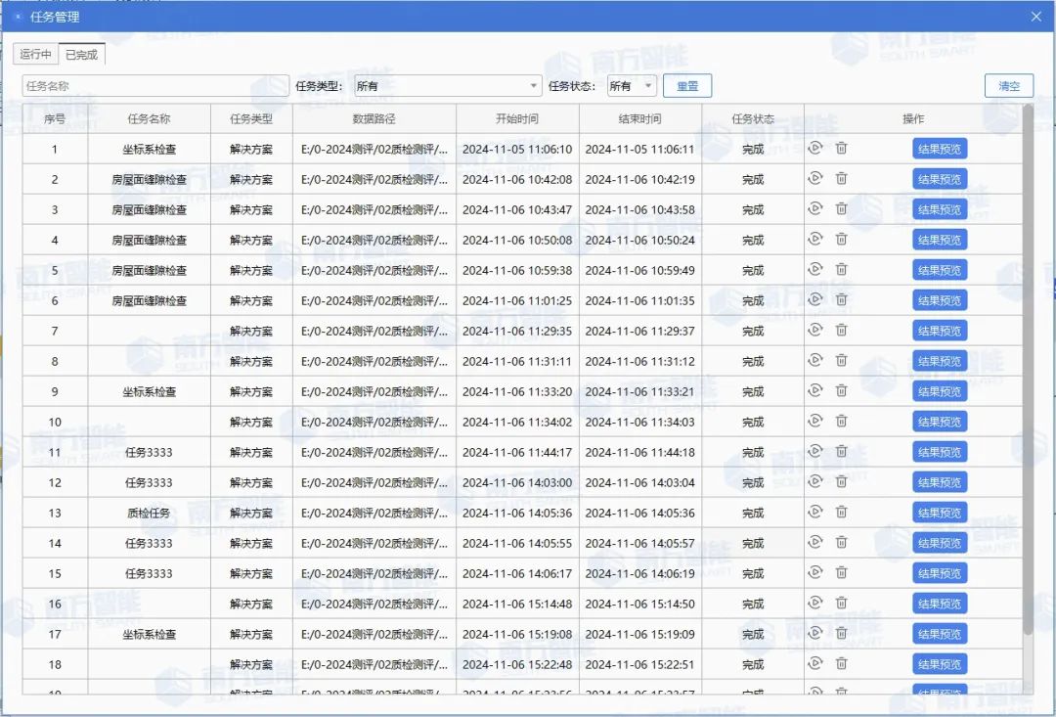Click the 结束时间 column header
Viewport: 1056px width, 717px height.
tap(639, 118)
